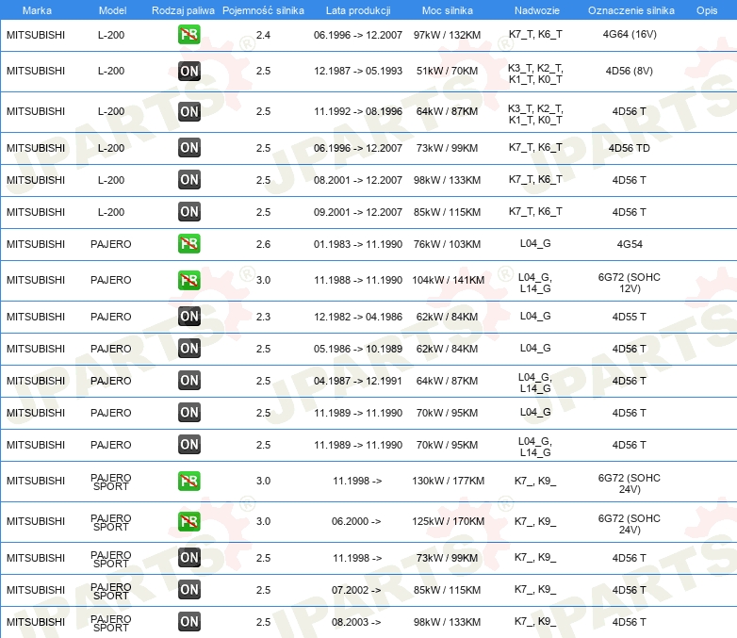Click the ON icon for Pajero 2.3 4D55 T
The height and width of the screenshot is (638, 737).
[188, 316]
